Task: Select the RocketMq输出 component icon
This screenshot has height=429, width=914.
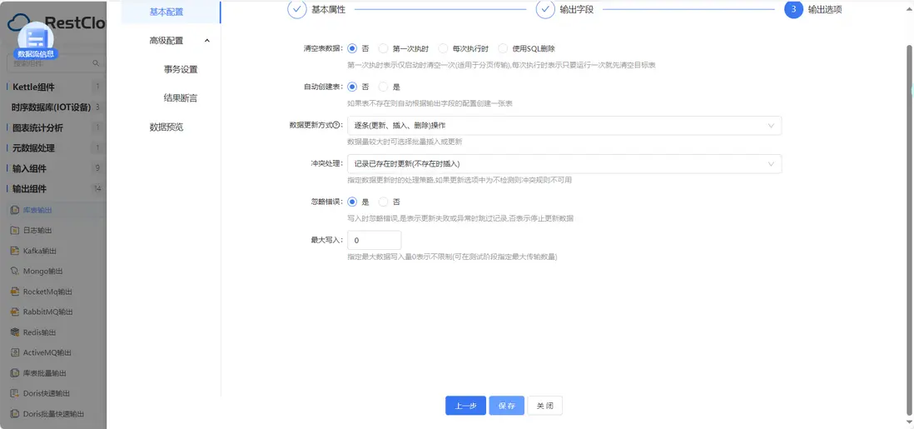Action: pyautogui.click(x=16, y=292)
